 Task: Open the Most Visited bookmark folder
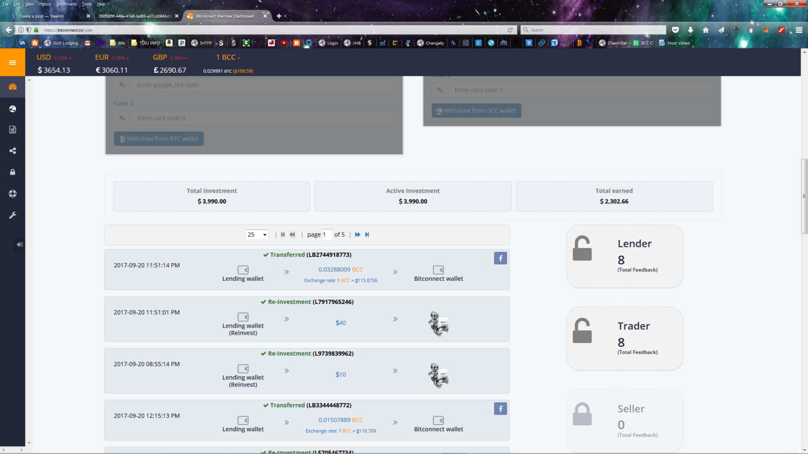pyautogui.click(x=674, y=43)
